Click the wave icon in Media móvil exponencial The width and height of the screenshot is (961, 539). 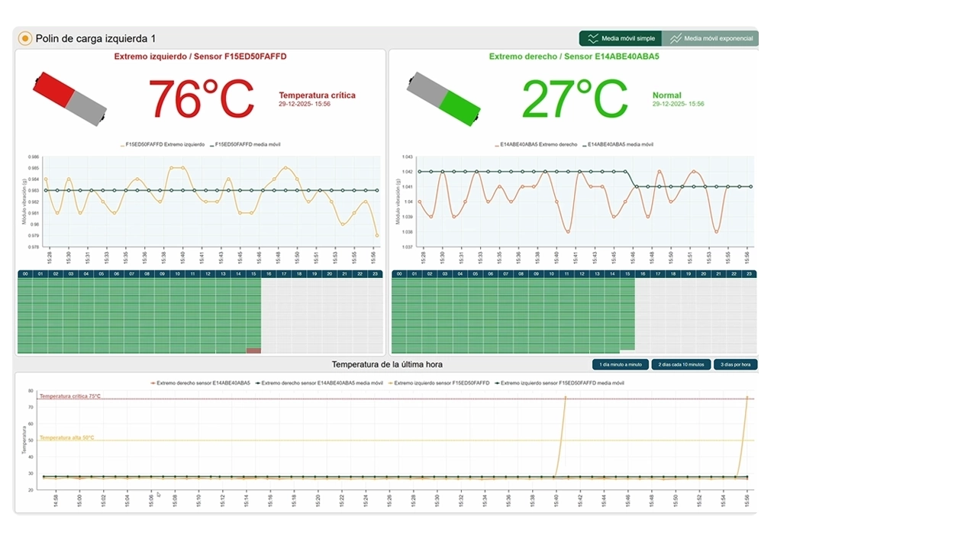[676, 38]
